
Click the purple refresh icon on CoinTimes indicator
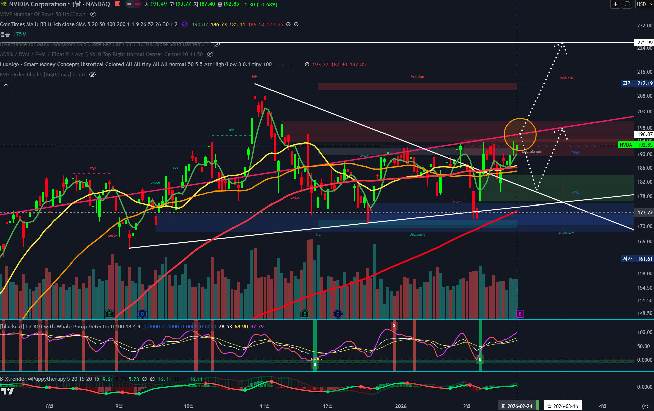pyautogui.click(x=185, y=24)
